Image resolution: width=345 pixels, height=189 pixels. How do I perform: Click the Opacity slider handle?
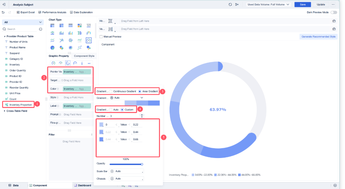click(x=142, y=164)
